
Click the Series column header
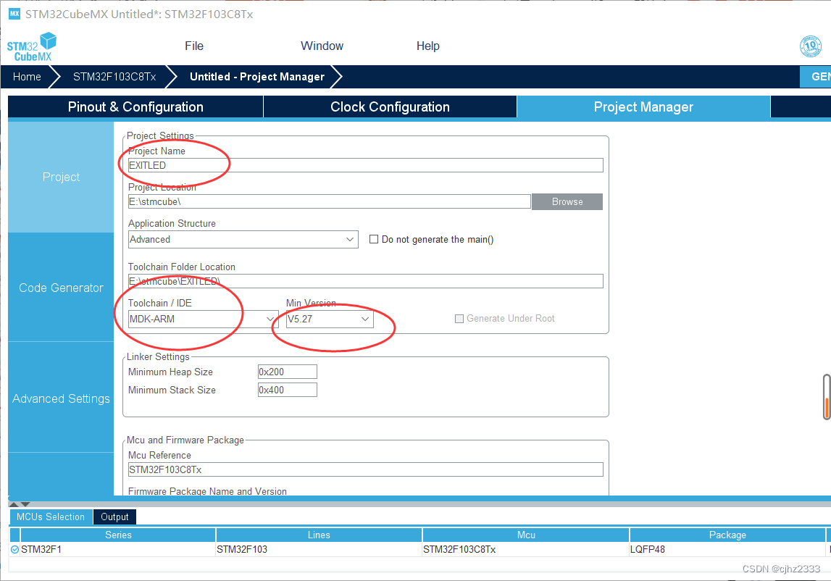coord(118,535)
